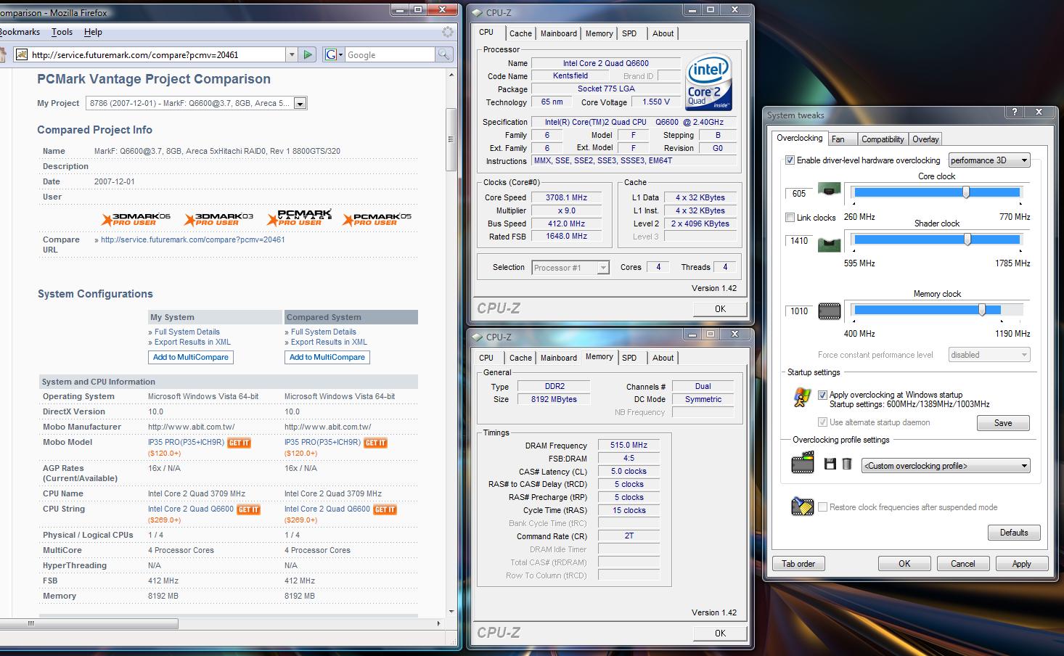Click the Firefox page favicon in address bar
The width and height of the screenshot is (1064, 656).
pos(22,54)
